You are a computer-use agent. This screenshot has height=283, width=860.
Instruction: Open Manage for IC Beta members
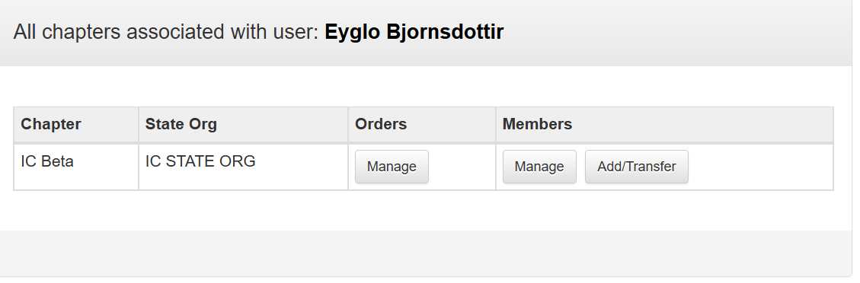539,167
